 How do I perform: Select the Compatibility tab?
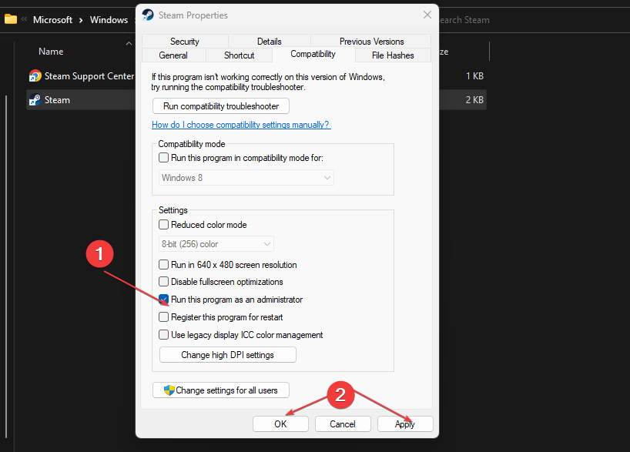(313, 54)
